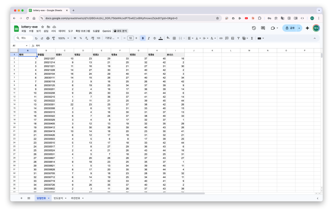Open the 데이터 menu
Viewport: 333px width, 215px height.
coord(62,31)
